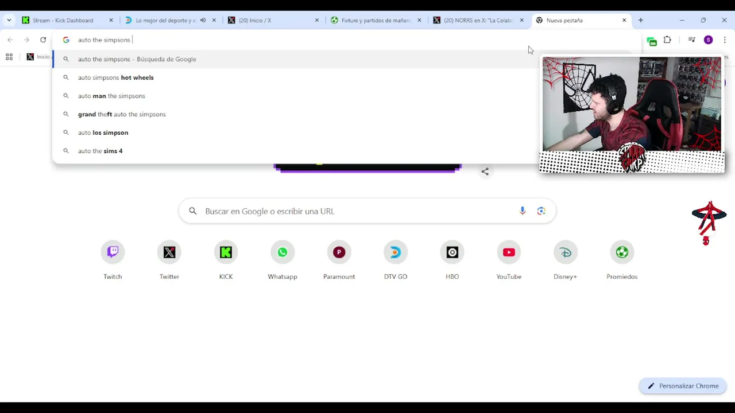Image resolution: width=735 pixels, height=413 pixels.
Task: Open the Disney+ shortcut tile
Action: pyautogui.click(x=565, y=261)
